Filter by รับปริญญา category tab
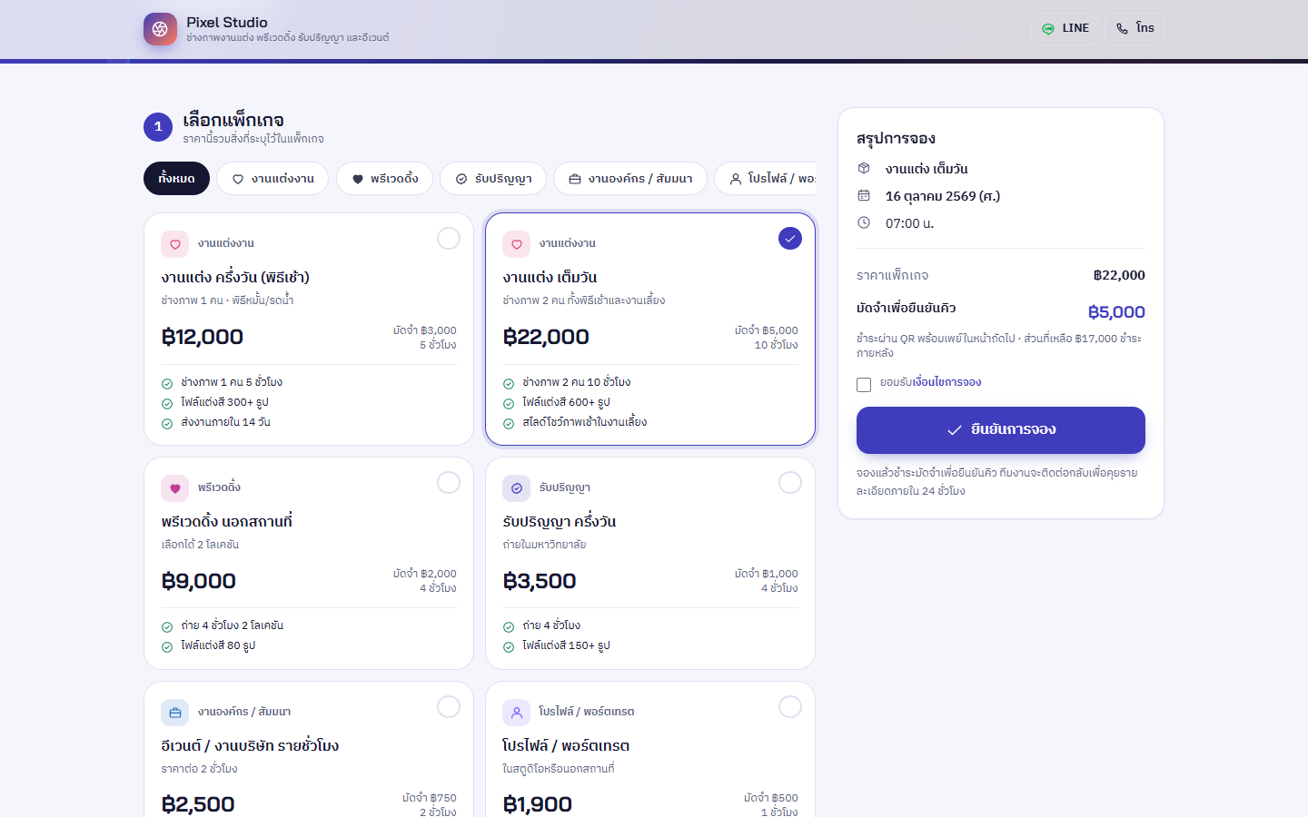 pyautogui.click(x=493, y=179)
